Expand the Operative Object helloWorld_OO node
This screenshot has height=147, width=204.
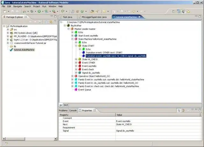[72, 76]
